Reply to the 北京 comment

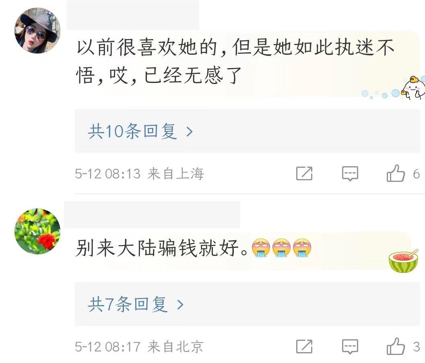(x=350, y=346)
